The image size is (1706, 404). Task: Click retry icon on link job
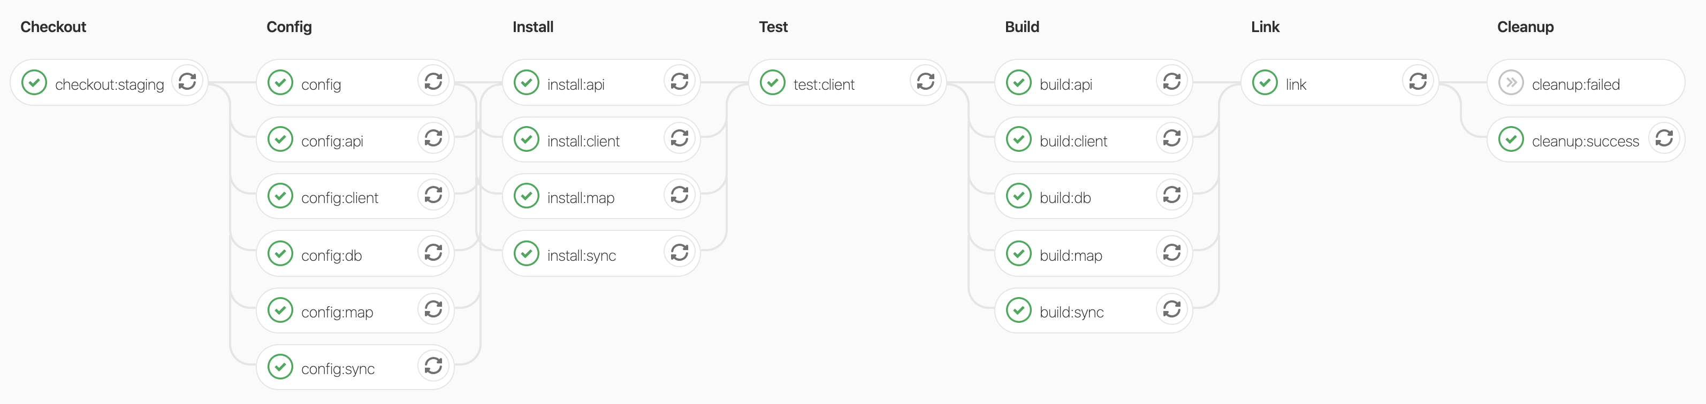(x=1417, y=81)
